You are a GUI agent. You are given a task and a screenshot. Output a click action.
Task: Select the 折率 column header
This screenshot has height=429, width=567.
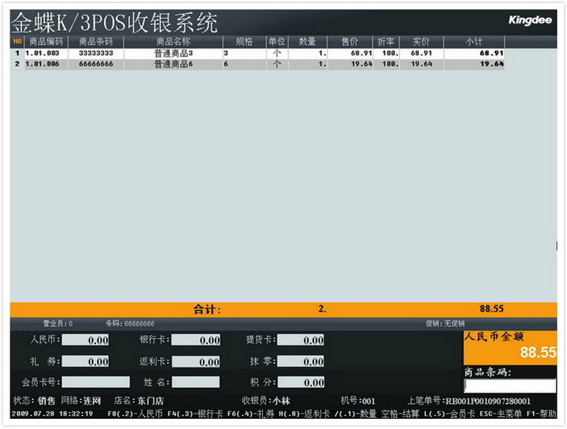pyautogui.click(x=386, y=42)
